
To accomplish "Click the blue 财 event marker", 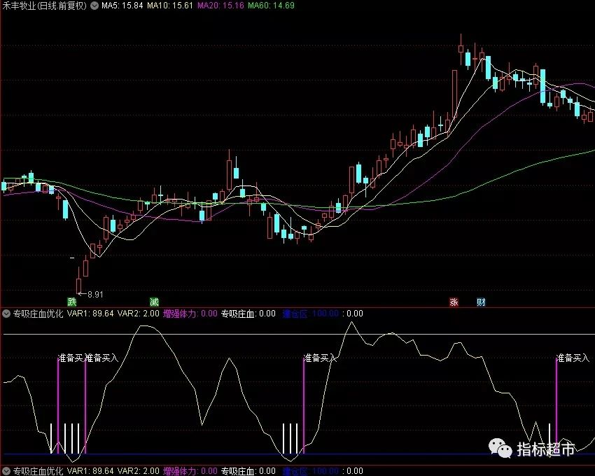I will [x=481, y=302].
